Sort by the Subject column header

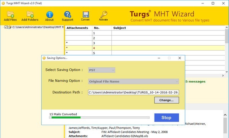[x=168, y=28]
